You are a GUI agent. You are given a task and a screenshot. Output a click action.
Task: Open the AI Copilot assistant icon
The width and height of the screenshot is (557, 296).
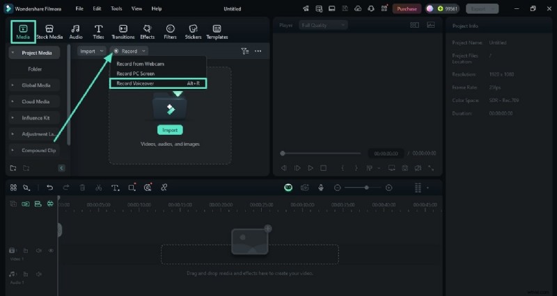pos(288,188)
